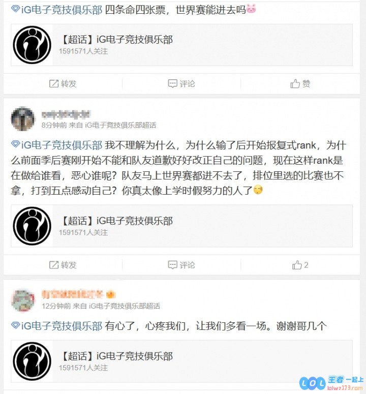Click the repost icon on the top post
This screenshot has width=366, height=394.
(53, 84)
